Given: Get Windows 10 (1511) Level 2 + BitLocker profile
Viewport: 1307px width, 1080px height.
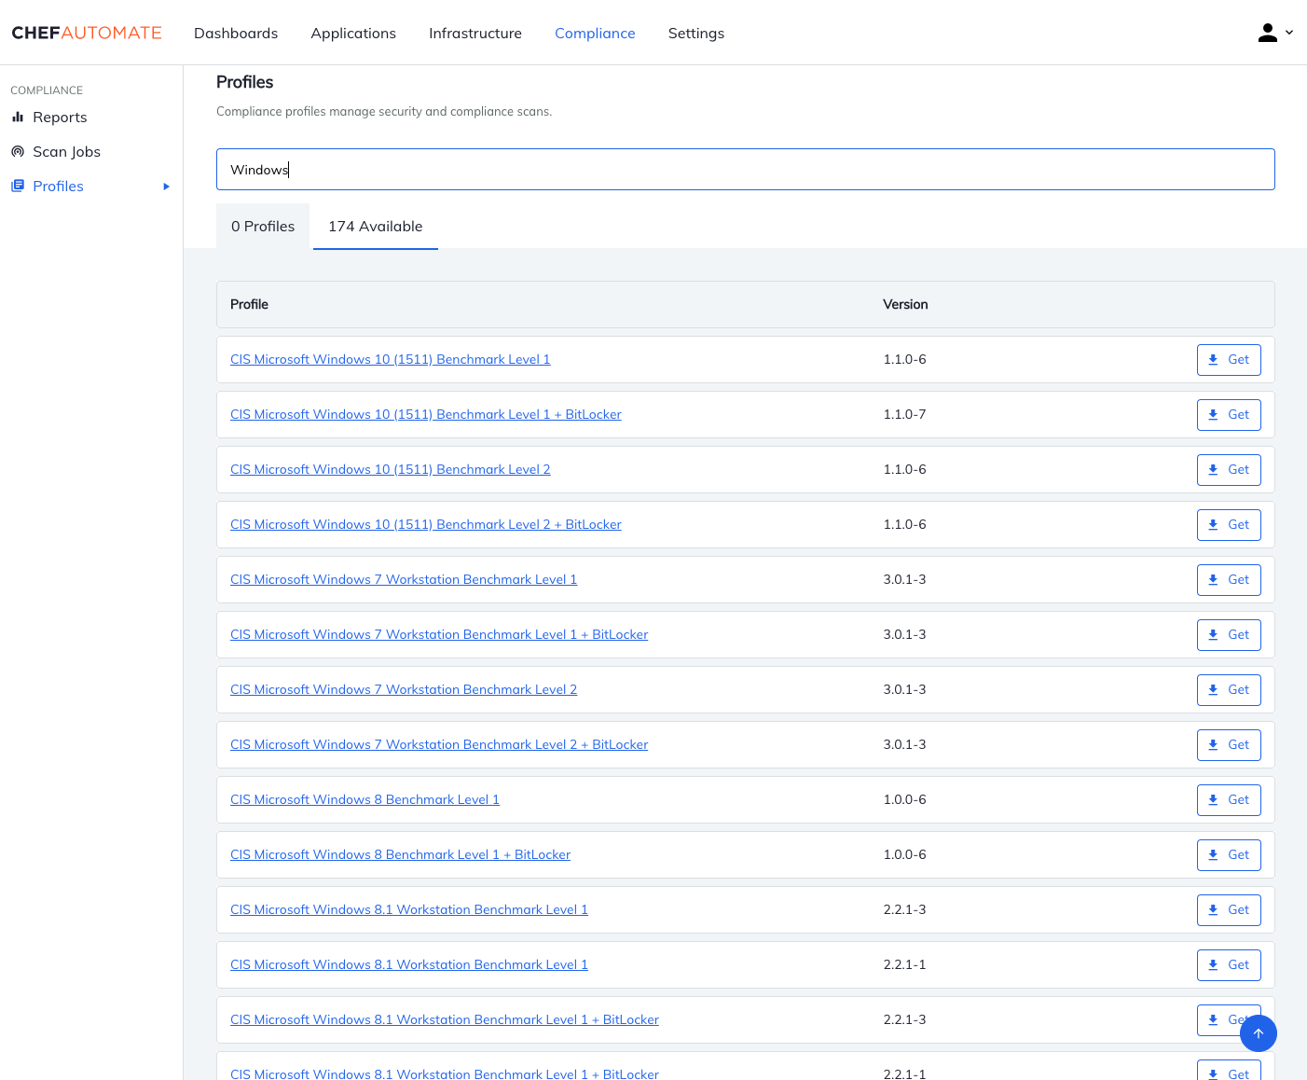Looking at the screenshot, I should (x=1229, y=525).
